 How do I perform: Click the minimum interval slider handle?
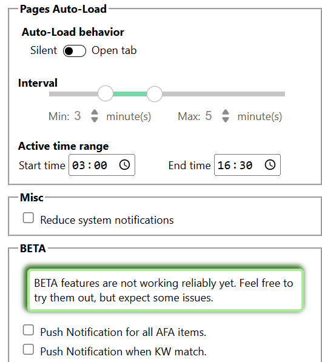(x=106, y=93)
